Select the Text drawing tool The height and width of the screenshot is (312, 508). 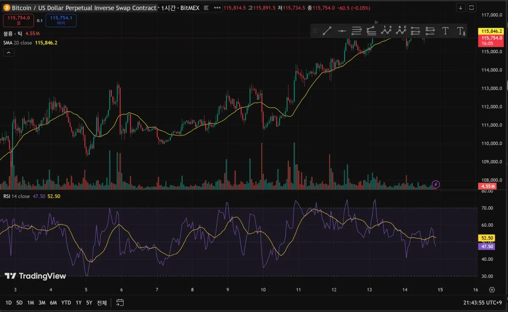click(x=445, y=30)
